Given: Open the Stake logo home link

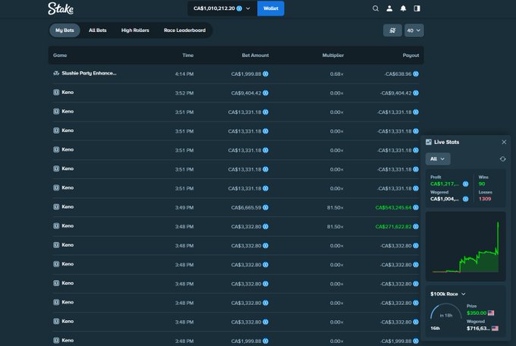Looking at the screenshot, I should click(61, 8).
